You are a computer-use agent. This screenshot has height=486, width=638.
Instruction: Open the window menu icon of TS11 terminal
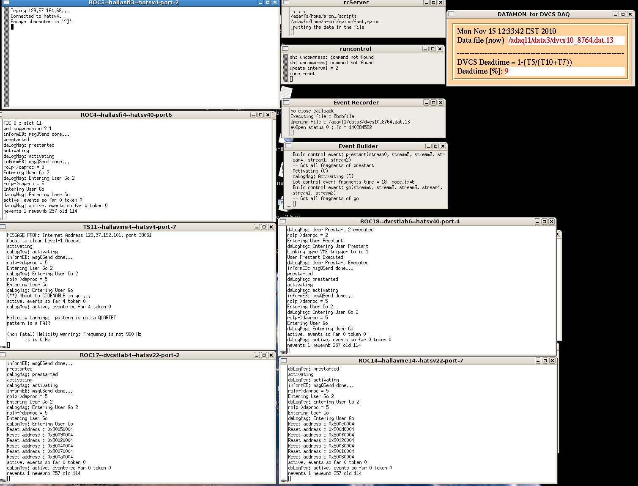click(x=2, y=227)
